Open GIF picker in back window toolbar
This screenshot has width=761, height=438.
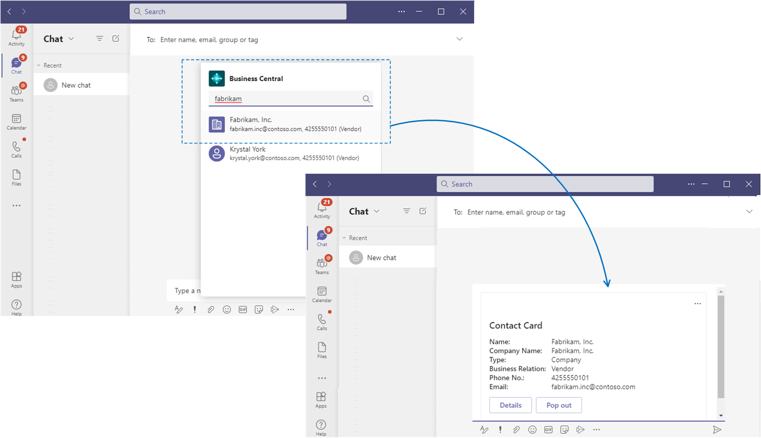point(243,309)
